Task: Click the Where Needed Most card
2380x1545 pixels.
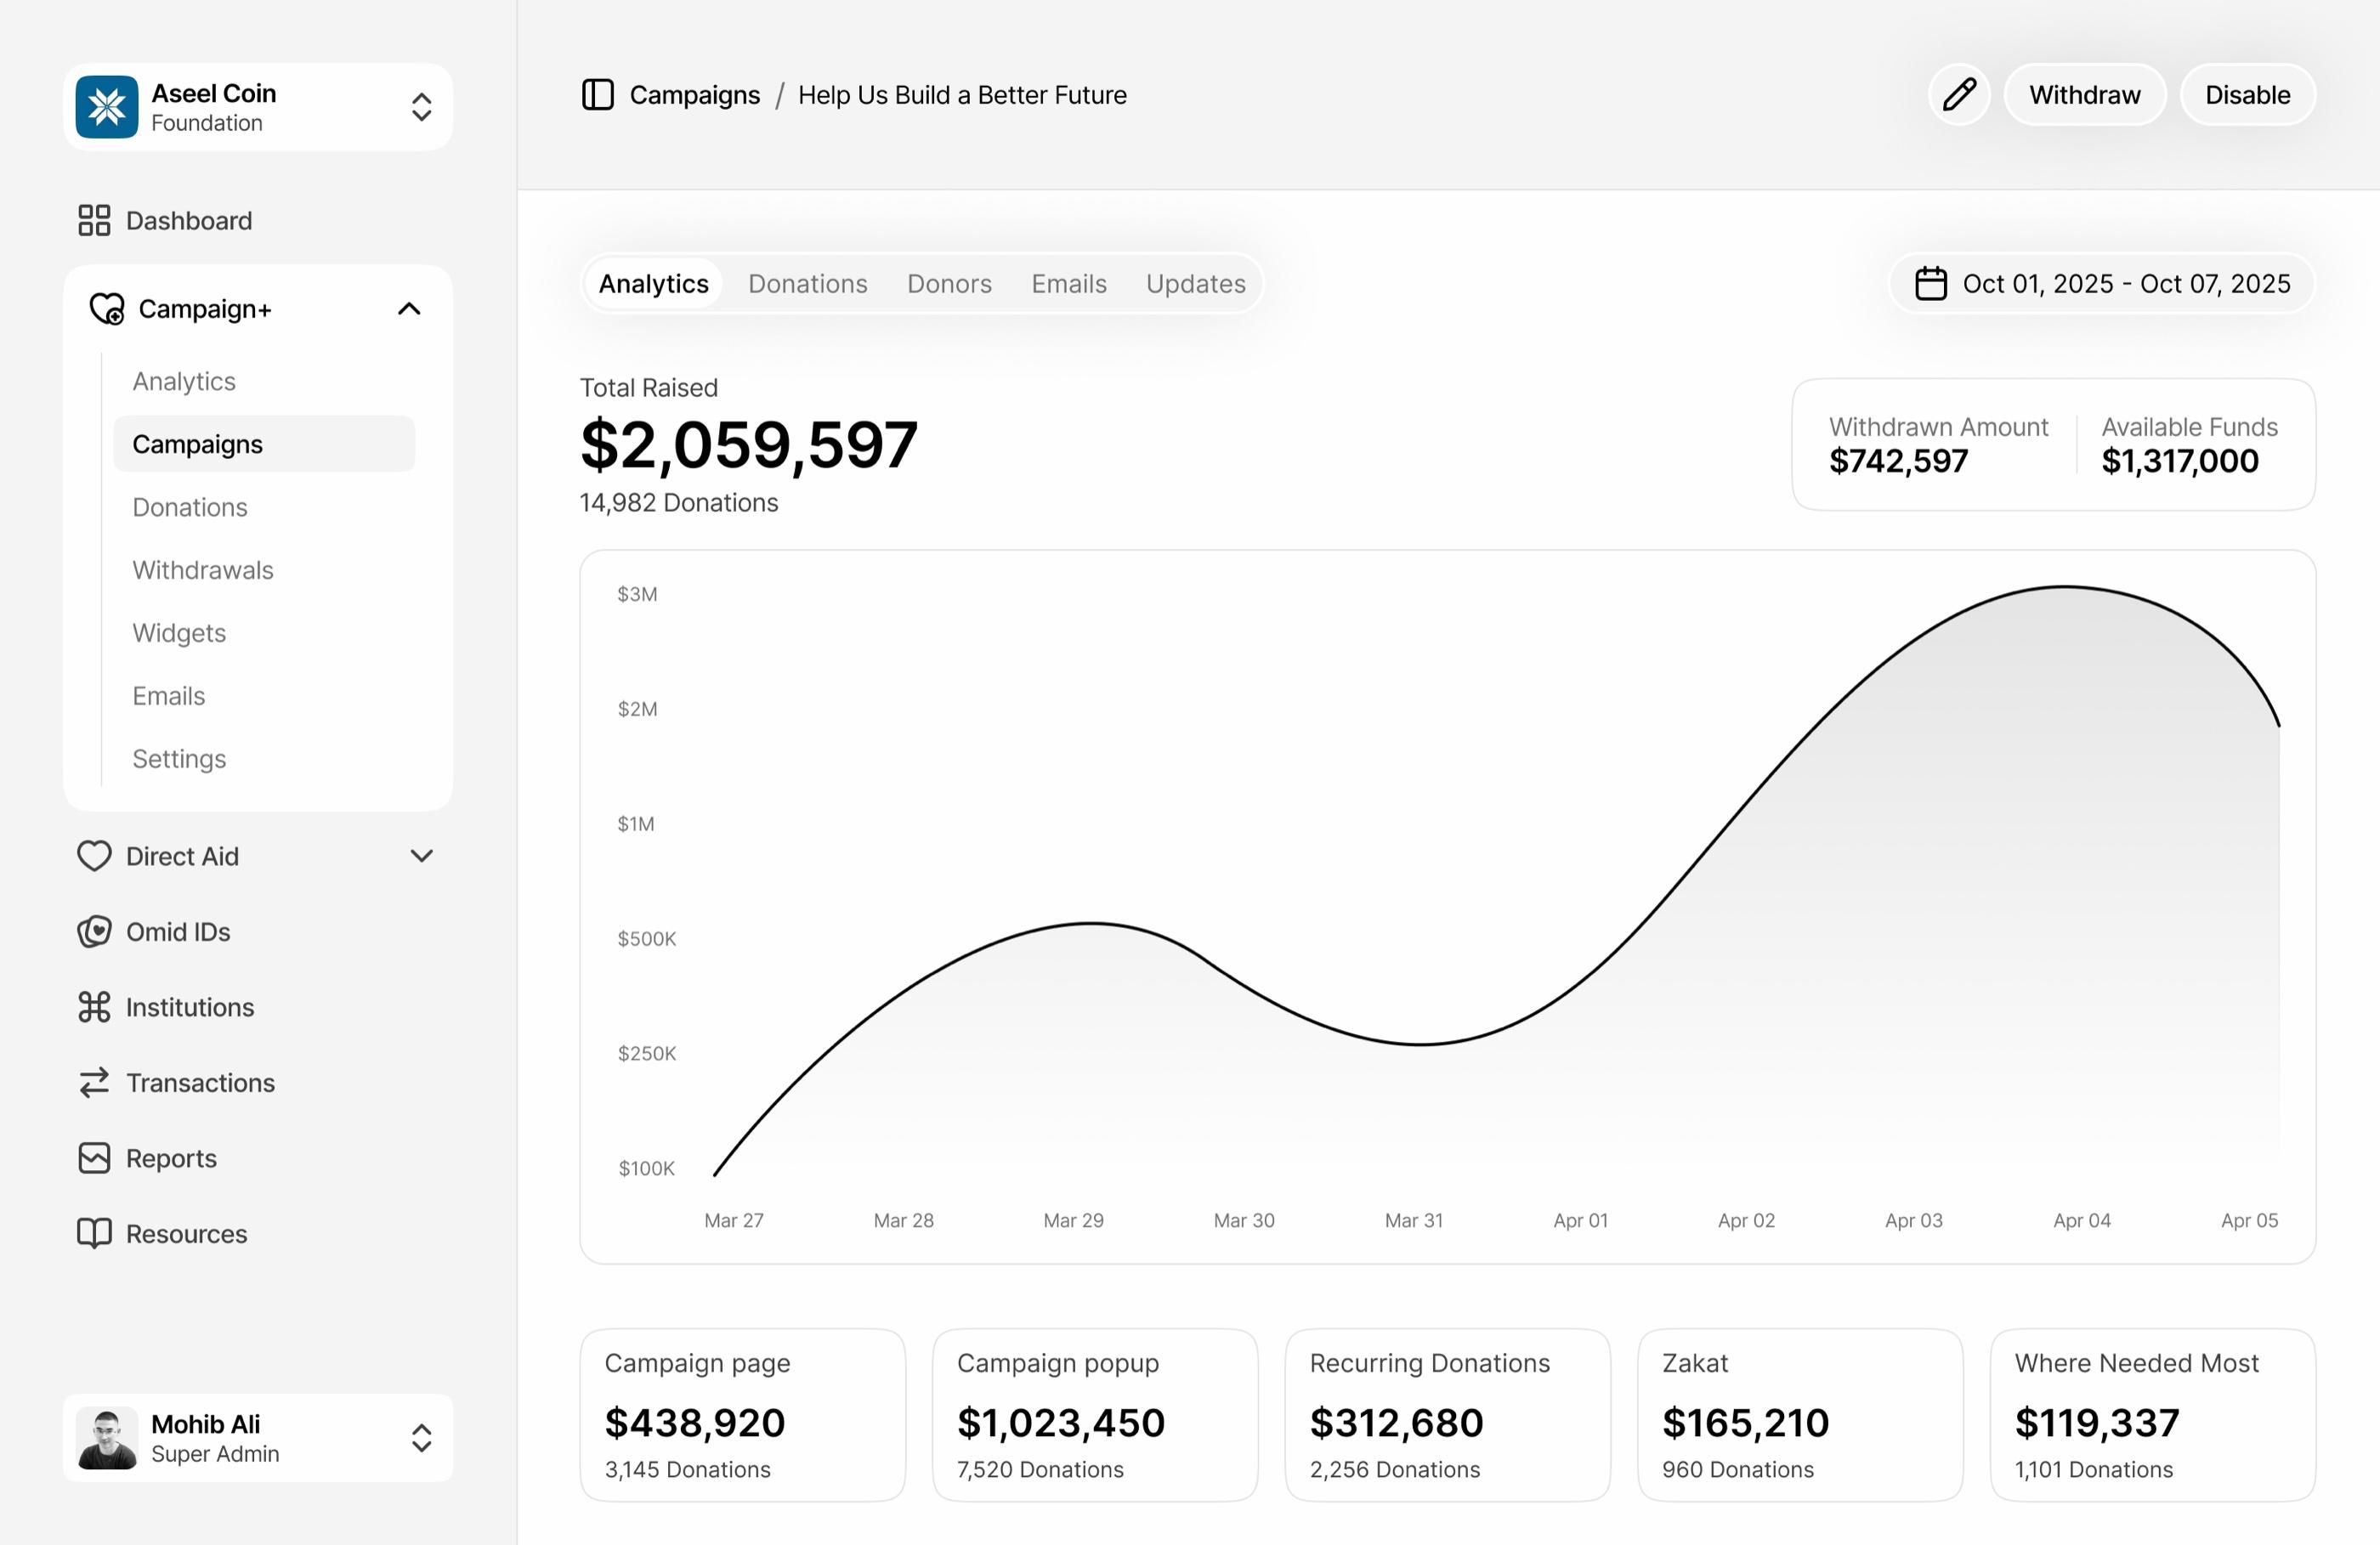Action: click(x=2153, y=1415)
